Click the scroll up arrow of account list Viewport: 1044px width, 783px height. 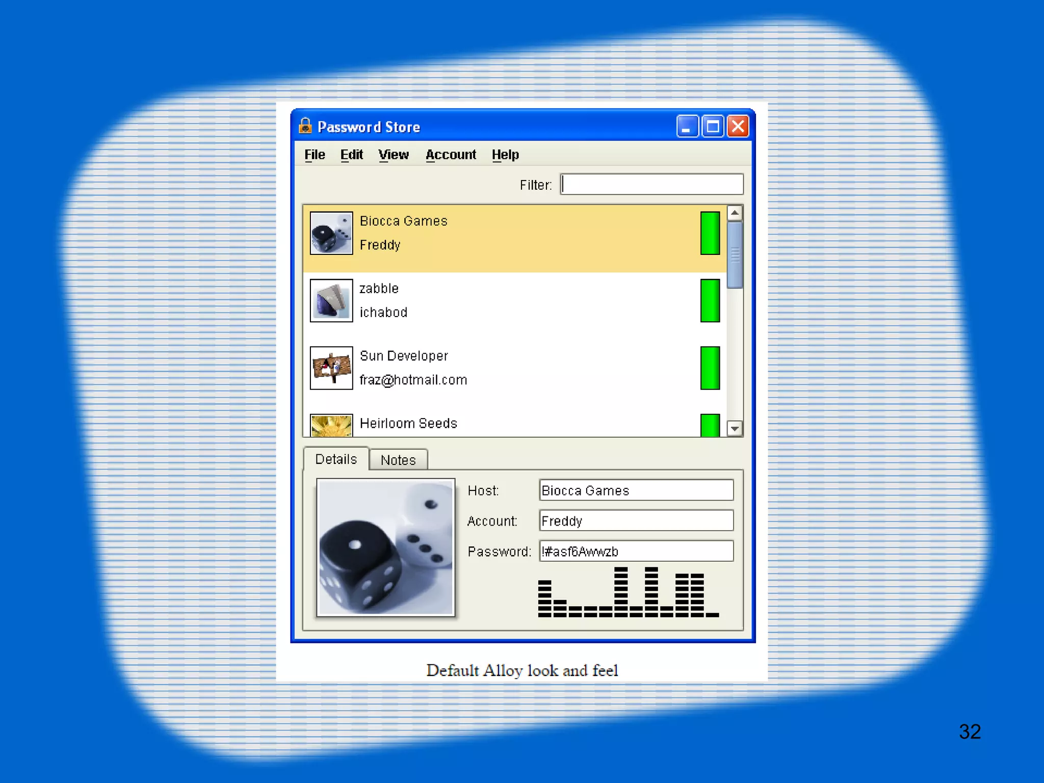(735, 213)
